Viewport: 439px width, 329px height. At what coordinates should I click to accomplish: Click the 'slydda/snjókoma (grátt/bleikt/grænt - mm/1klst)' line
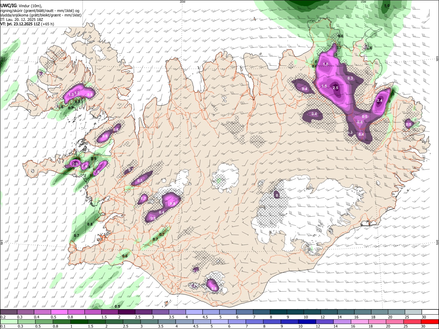(x=41, y=15)
